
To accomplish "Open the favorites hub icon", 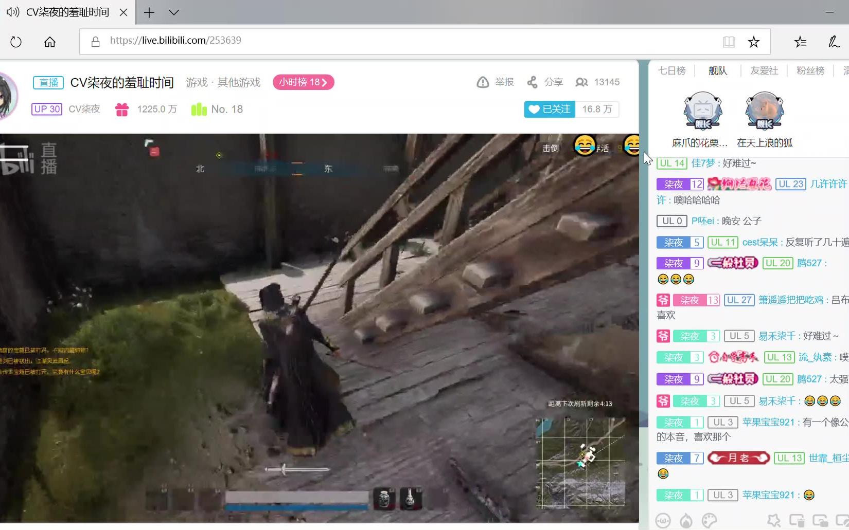I will click(x=800, y=42).
